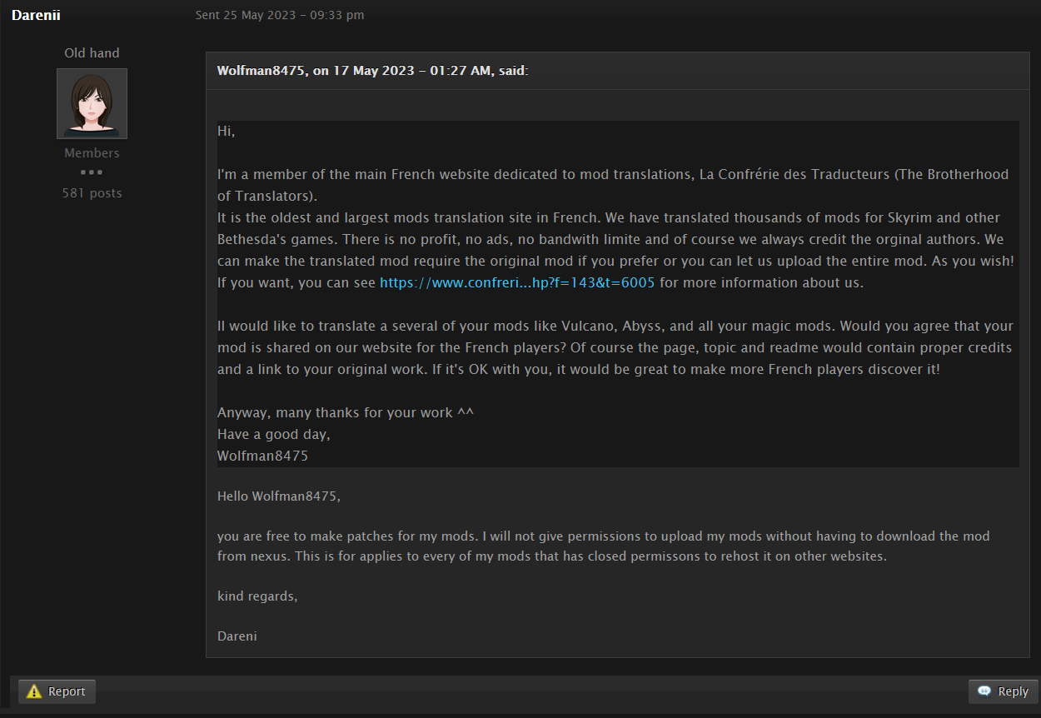This screenshot has height=718, width=1041.
Task: Click the warning triangle icon on Report
Action: 34,691
